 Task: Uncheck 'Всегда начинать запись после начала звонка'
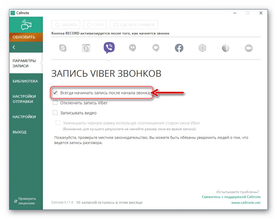pyautogui.click(x=55, y=93)
